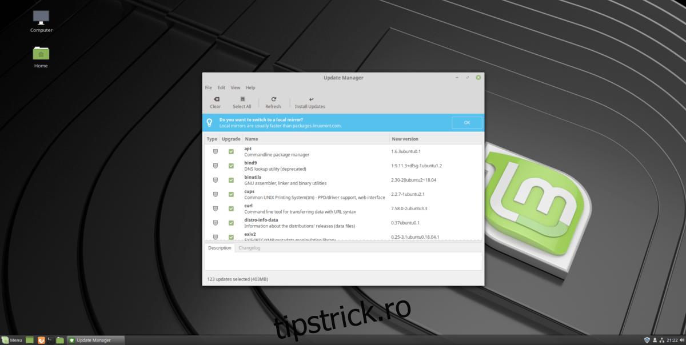Click version 1.6.3ubuntu0.1
This screenshot has height=345, width=686.
(x=406, y=152)
